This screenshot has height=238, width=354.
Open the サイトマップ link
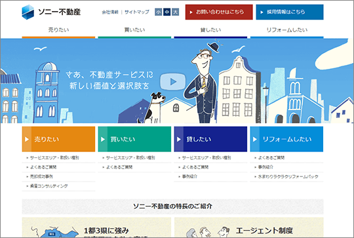point(137,12)
